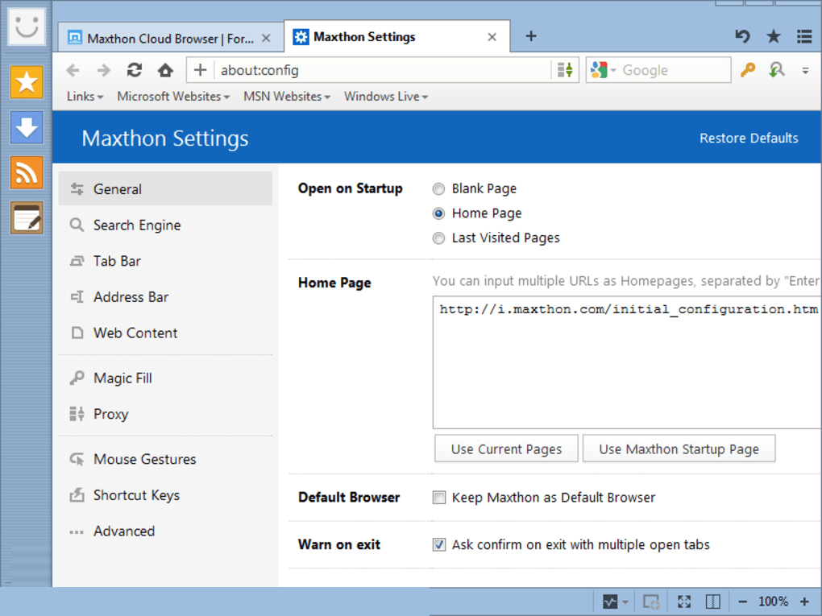Open the RSS feed reader sidebar icon
Screen dimensions: 822x616
(x=27, y=173)
